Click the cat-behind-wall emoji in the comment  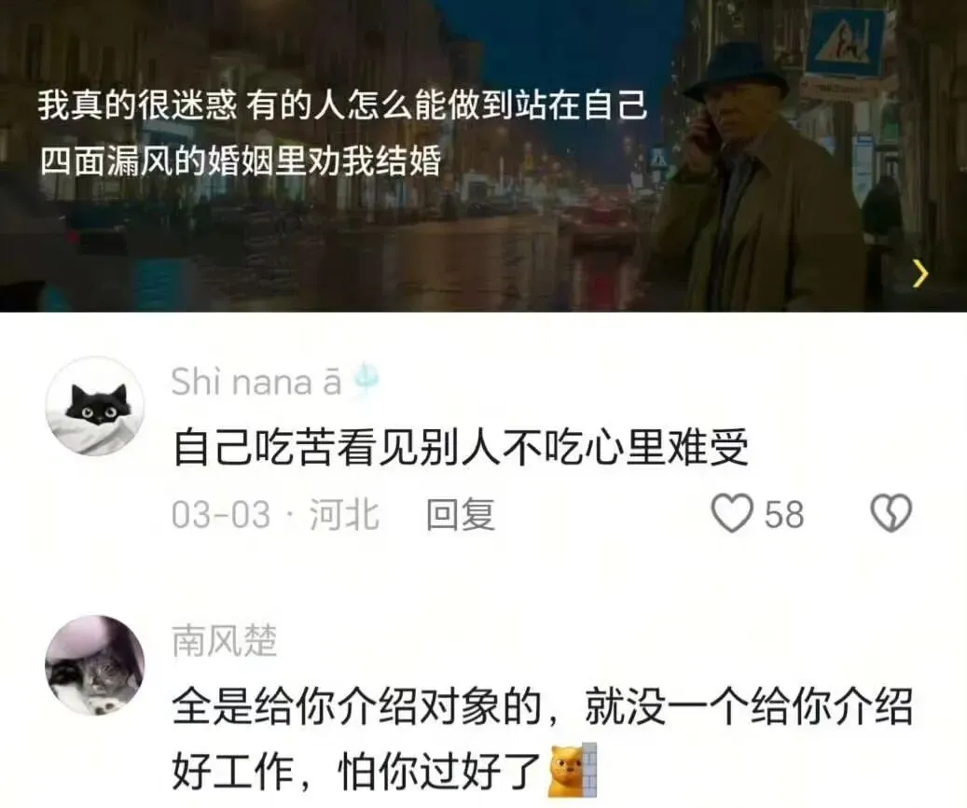coord(573,770)
